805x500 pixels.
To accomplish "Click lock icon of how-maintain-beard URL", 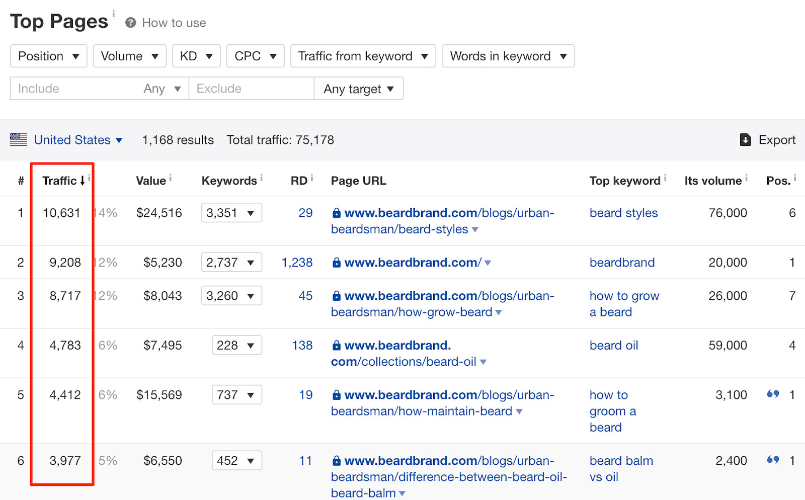I will point(337,395).
